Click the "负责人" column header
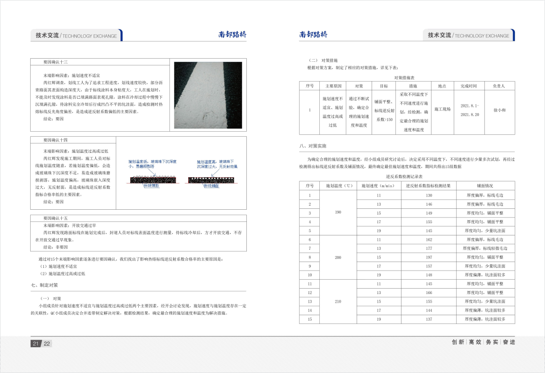 500,86
